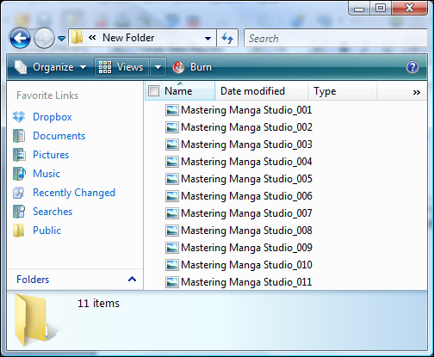Toggle the select-all checkbox in header
This screenshot has height=357, width=434.
point(153,91)
